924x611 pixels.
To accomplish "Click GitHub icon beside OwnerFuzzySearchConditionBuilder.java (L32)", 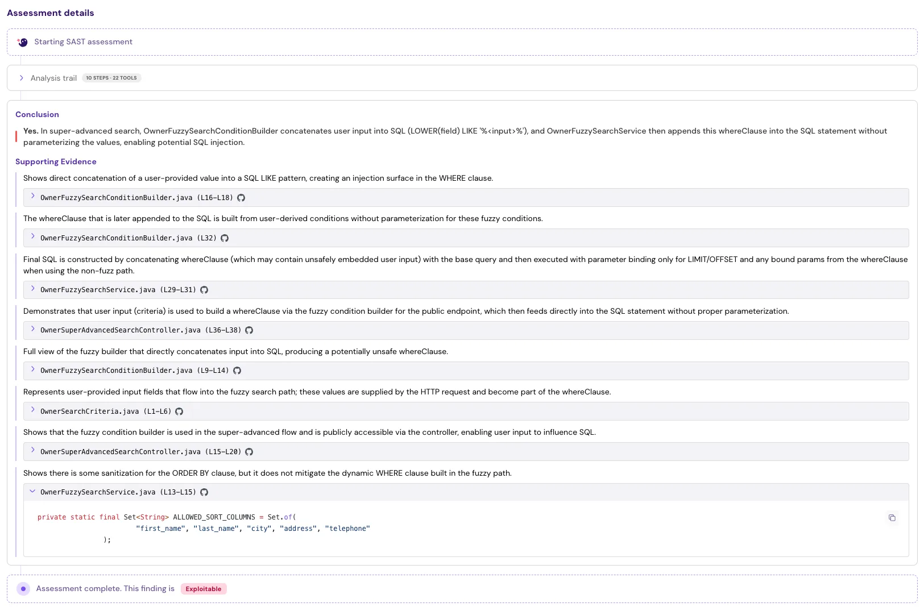I will coord(225,238).
